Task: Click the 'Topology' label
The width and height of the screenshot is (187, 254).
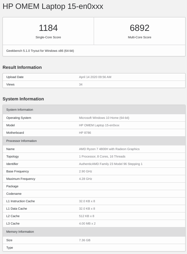Action: tap(12, 156)
